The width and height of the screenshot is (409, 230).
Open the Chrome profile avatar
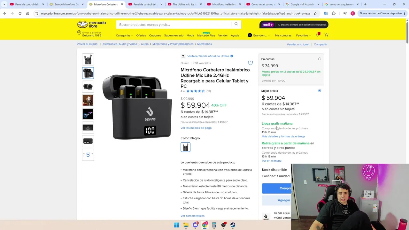pyautogui.click(x=352, y=13)
